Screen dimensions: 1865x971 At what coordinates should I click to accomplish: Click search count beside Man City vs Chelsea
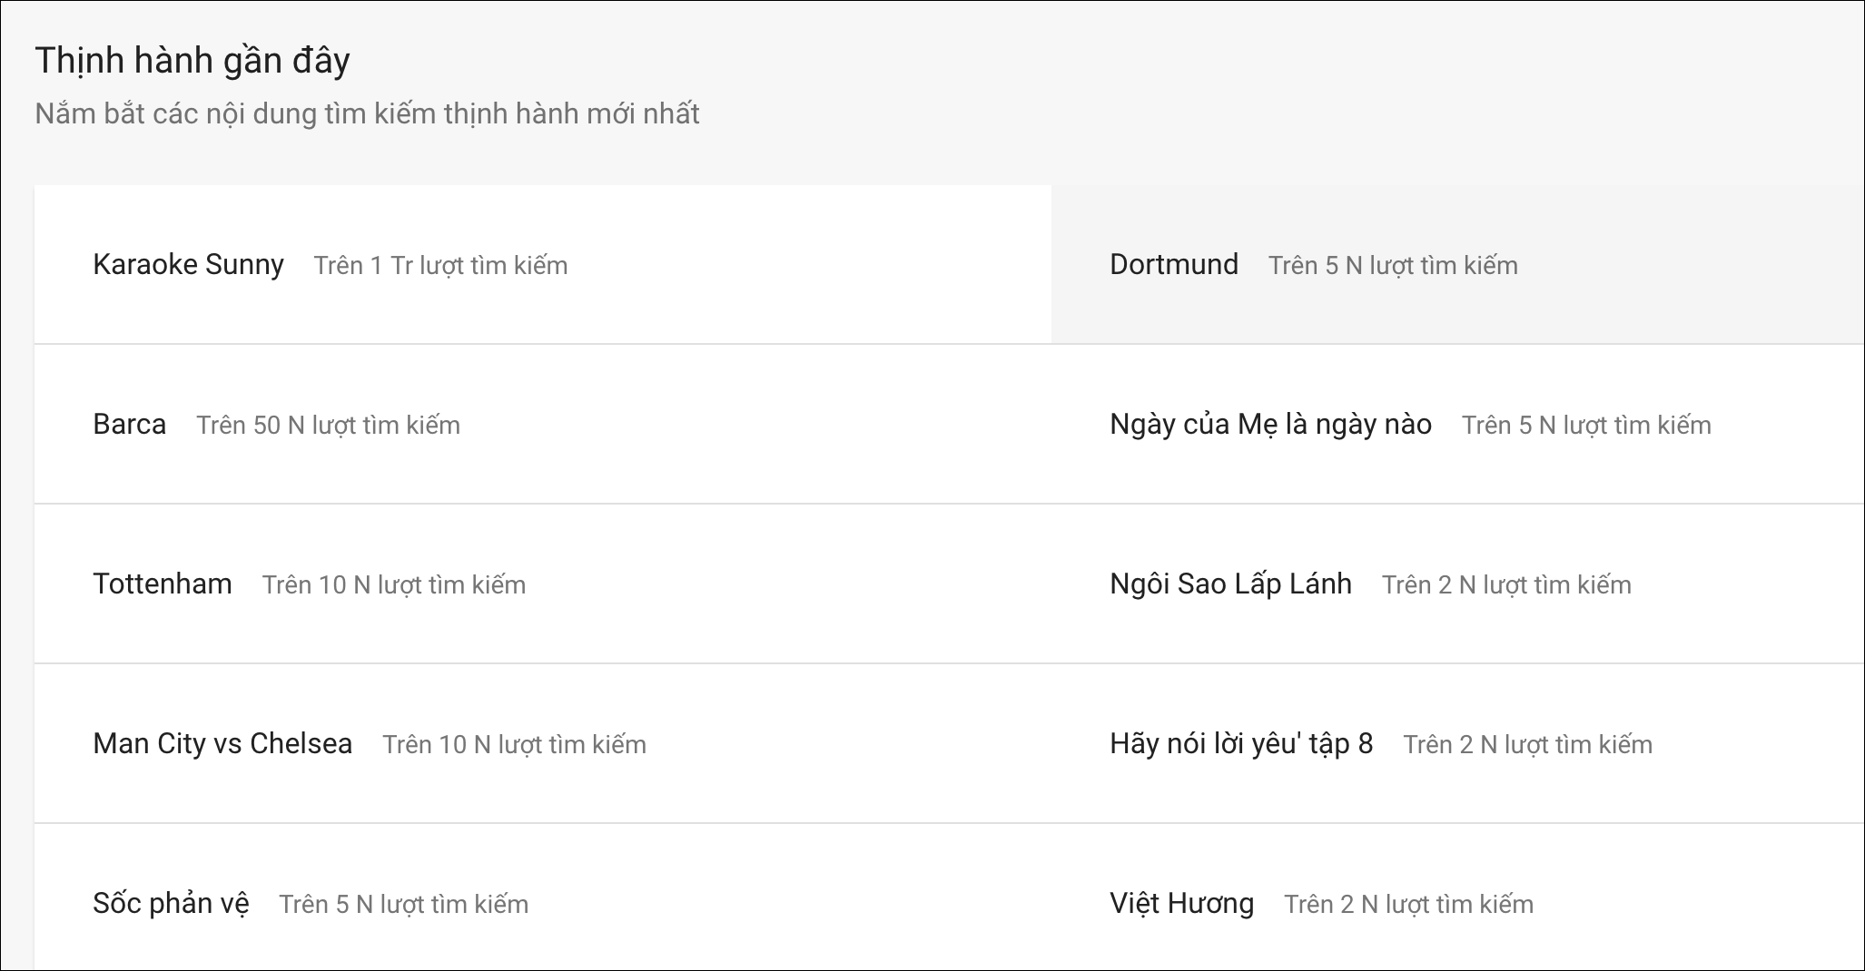(514, 744)
